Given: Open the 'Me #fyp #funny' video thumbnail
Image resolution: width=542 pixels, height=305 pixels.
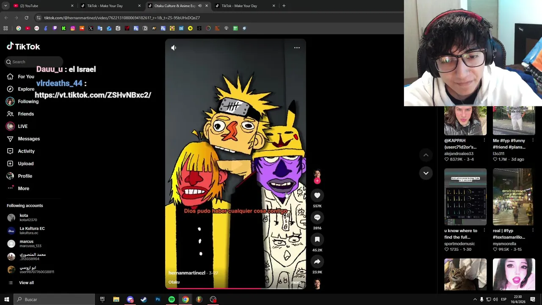Looking at the screenshot, I should click(x=514, y=121).
